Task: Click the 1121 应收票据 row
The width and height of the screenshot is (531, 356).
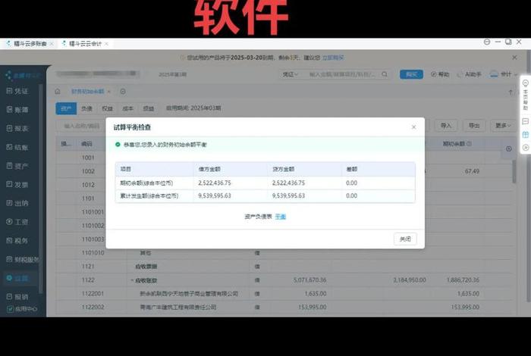Action: [284, 267]
